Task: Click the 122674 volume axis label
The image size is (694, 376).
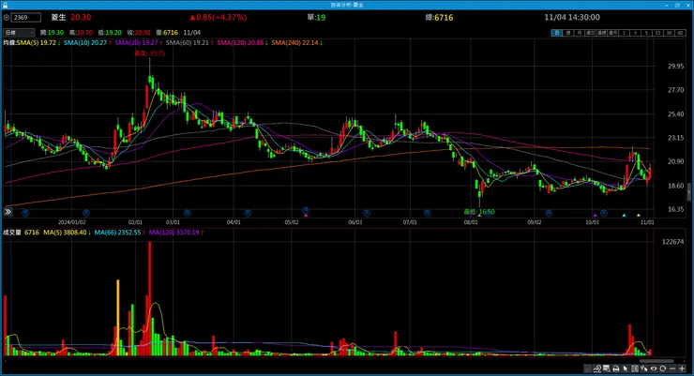Action: 672,242
